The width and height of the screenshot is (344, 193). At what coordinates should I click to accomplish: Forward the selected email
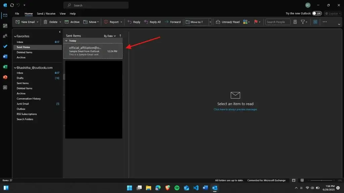(173, 22)
